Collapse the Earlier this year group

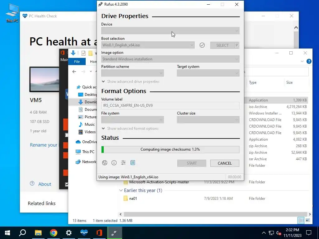(x=121, y=190)
